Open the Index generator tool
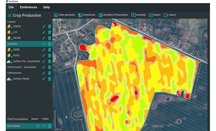The height and width of the screenshot is (131, 216). tap(65, 15)
